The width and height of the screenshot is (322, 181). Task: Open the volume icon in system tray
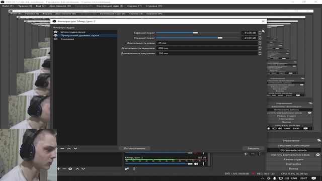(287, 178)
